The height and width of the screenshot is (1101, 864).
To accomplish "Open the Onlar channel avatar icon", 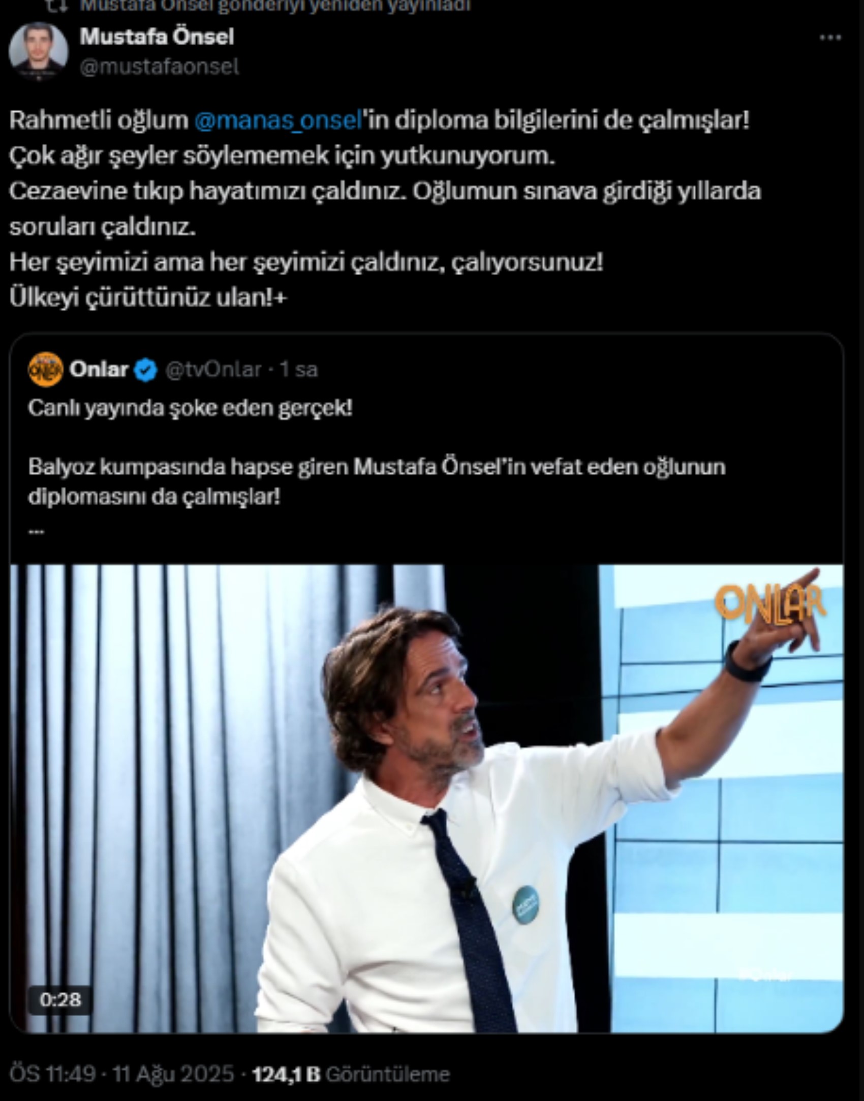I will pos(46,370).
